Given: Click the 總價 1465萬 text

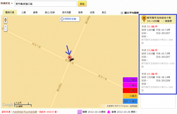Looking at the screenshot, I should pyautogui.click(x=148, y=30).
